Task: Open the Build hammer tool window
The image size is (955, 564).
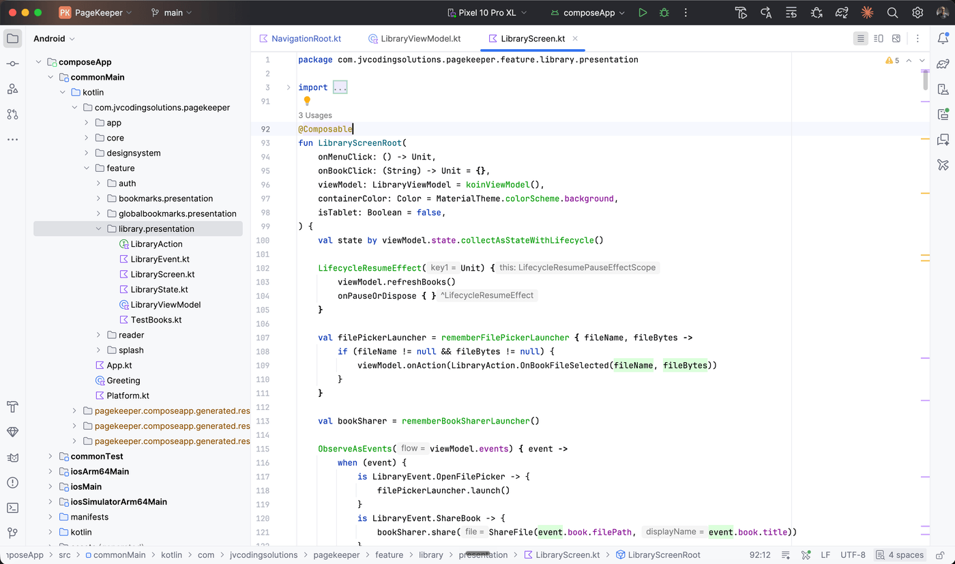Action: coord(12,407)
